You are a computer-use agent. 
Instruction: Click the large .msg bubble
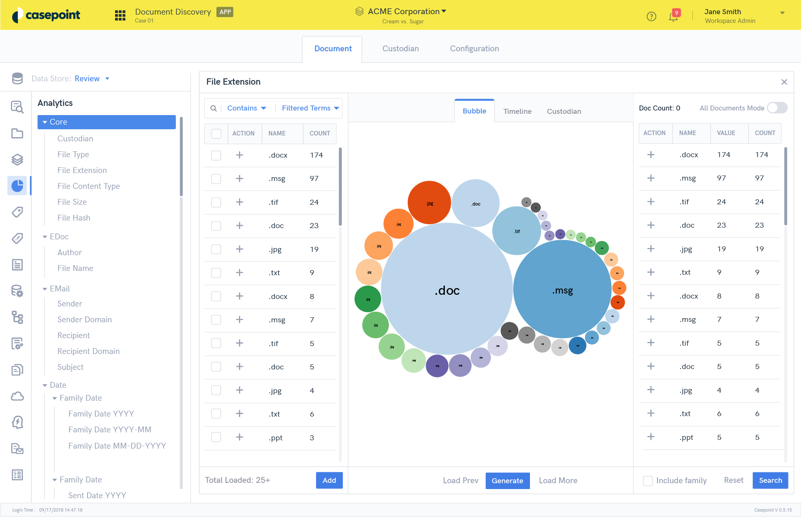(562, 290)
